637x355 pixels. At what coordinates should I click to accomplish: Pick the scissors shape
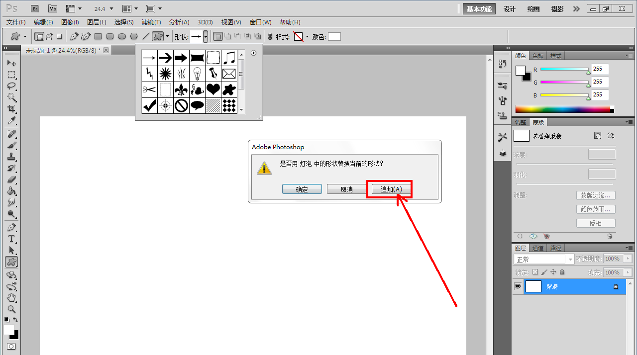pos(149,89)
